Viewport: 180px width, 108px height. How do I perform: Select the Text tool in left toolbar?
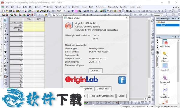click(x=5, y=52)
